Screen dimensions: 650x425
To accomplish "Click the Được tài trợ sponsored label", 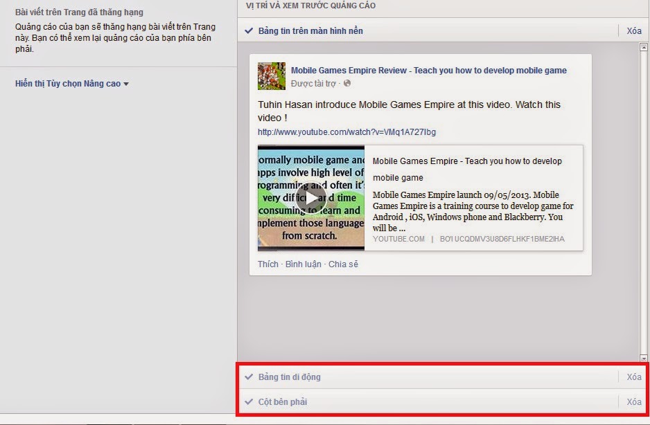I will [313, 84].
